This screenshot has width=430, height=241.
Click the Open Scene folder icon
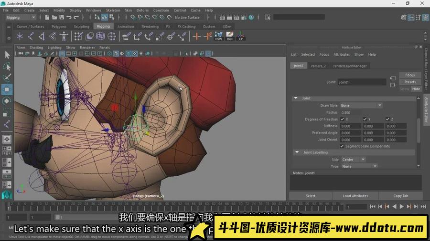click(x=54, y=17)
